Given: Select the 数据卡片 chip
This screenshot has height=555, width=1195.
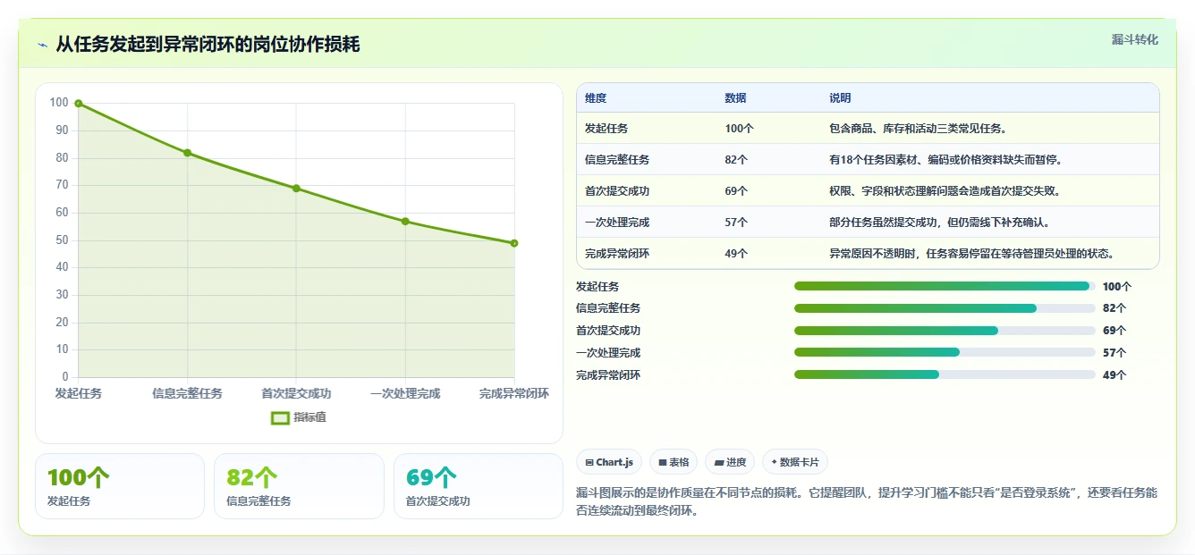Looking at the screenshot, I should coord(795,462).
